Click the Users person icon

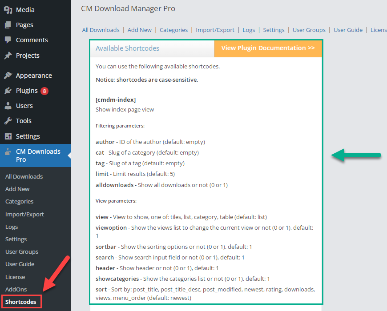(x=8, y=106)
